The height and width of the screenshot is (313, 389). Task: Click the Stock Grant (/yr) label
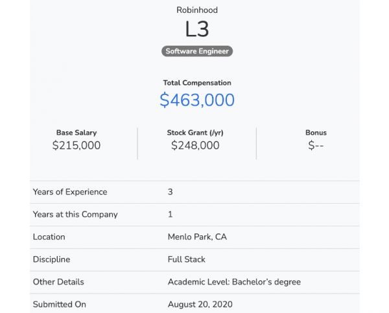(x=195, y=133)
